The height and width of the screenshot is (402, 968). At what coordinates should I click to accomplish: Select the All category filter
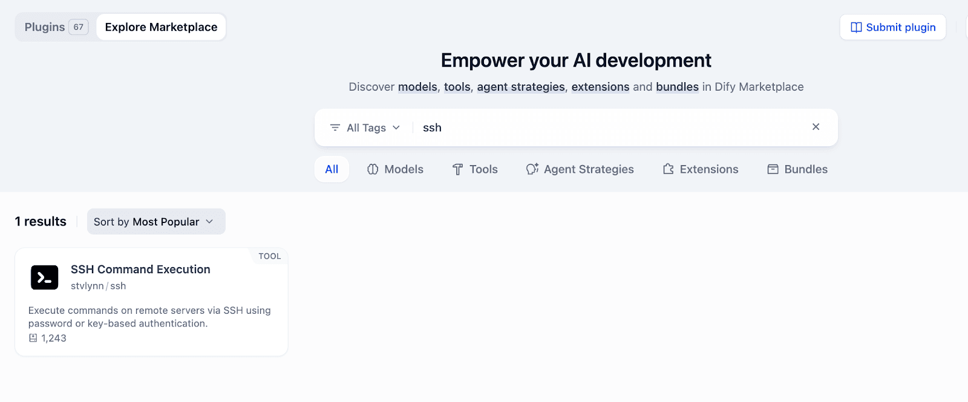(332, 169)
